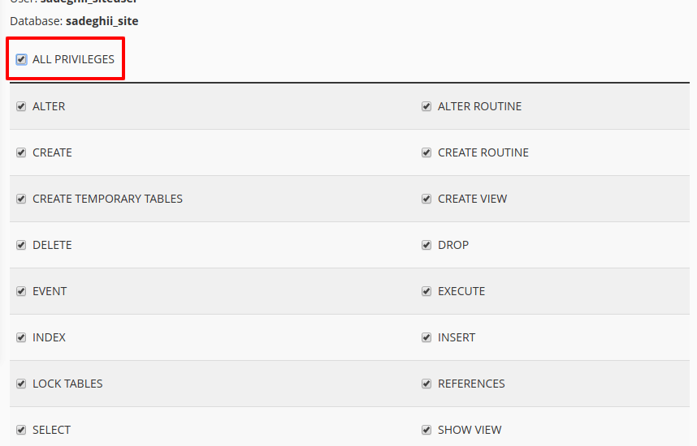697x446 pixels.
Task: Toggle the EVENT privilege checkbox
Action: pos(21,291)
